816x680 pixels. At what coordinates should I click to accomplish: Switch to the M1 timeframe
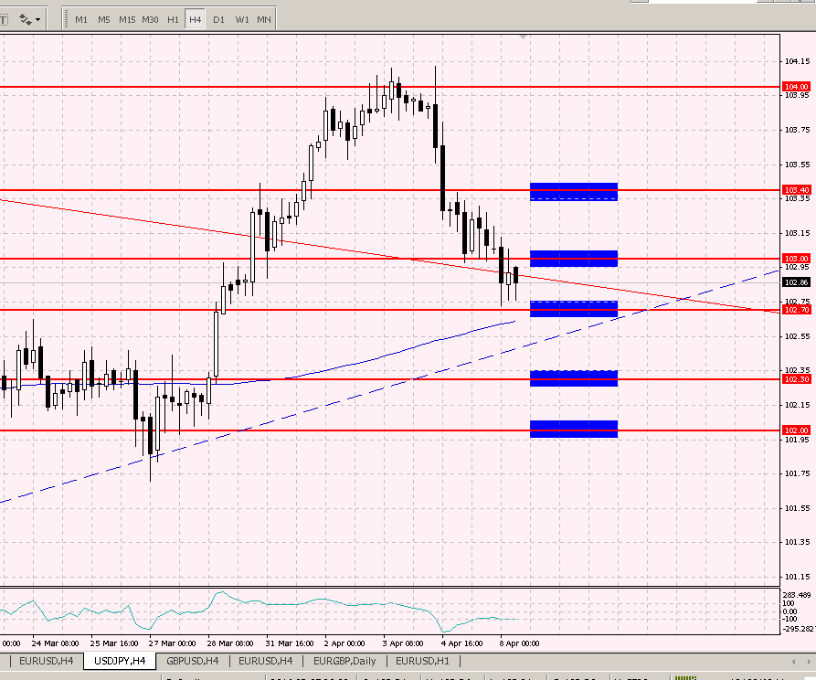[x=81, y=20]
